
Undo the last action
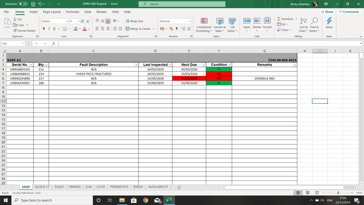coord(40,4)
